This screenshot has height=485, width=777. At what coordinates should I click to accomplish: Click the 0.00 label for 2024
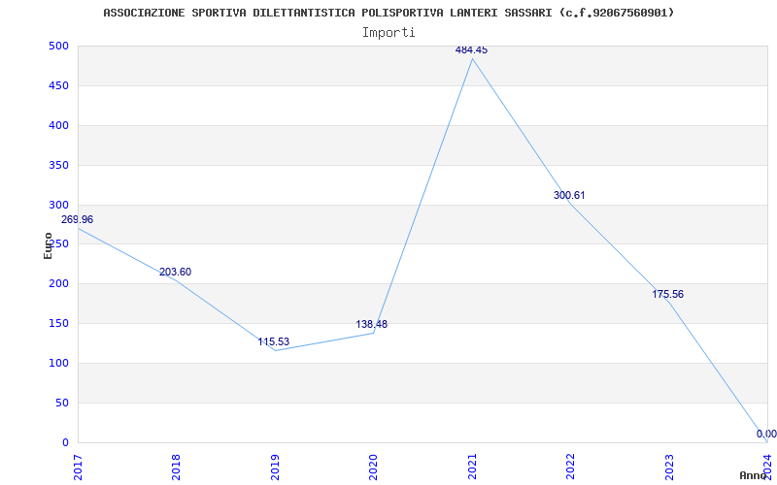point(766,434)
